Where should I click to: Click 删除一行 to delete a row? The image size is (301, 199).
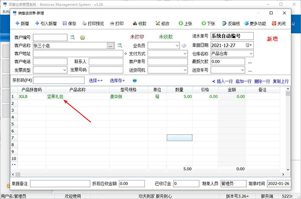pyautogui.click(x=262, y=81)
